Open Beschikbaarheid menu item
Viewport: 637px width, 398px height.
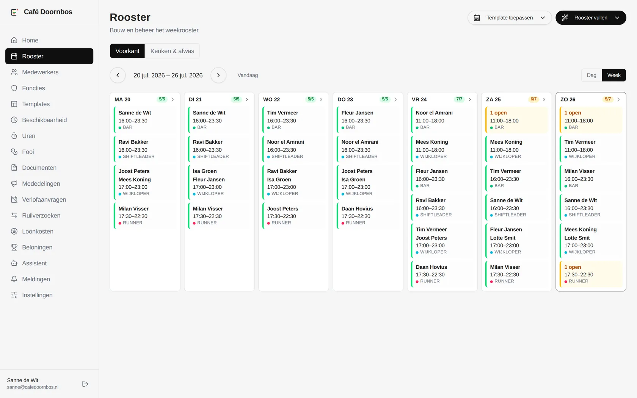tap(49, 120)
